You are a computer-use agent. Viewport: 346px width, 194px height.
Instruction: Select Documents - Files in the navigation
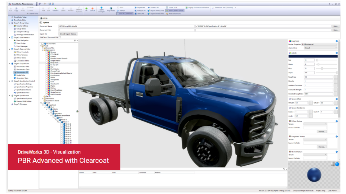pyautogui.click(x=21, y=66)
